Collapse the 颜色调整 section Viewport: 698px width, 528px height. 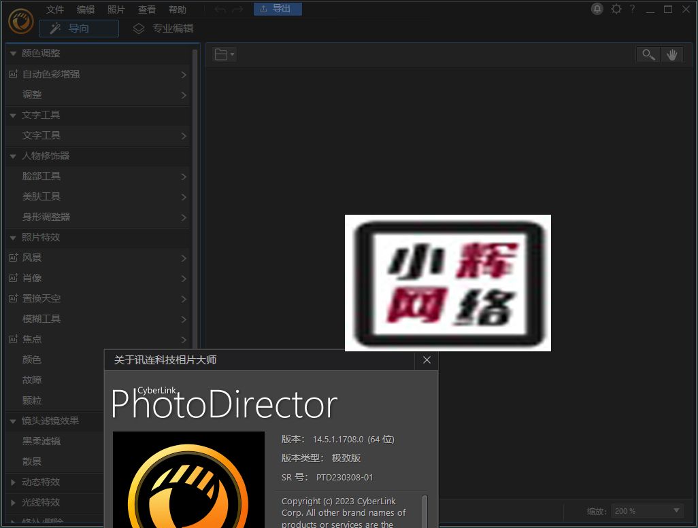pos(13,54)
